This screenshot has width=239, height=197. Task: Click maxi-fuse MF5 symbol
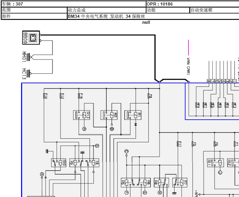218,105
